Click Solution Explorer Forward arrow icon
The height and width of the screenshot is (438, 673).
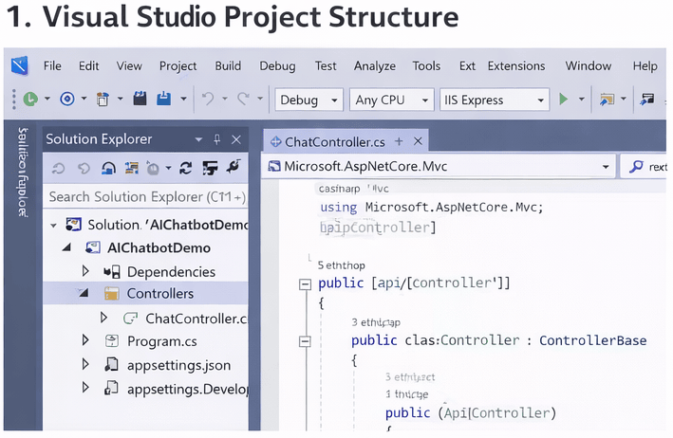(84, 169)
